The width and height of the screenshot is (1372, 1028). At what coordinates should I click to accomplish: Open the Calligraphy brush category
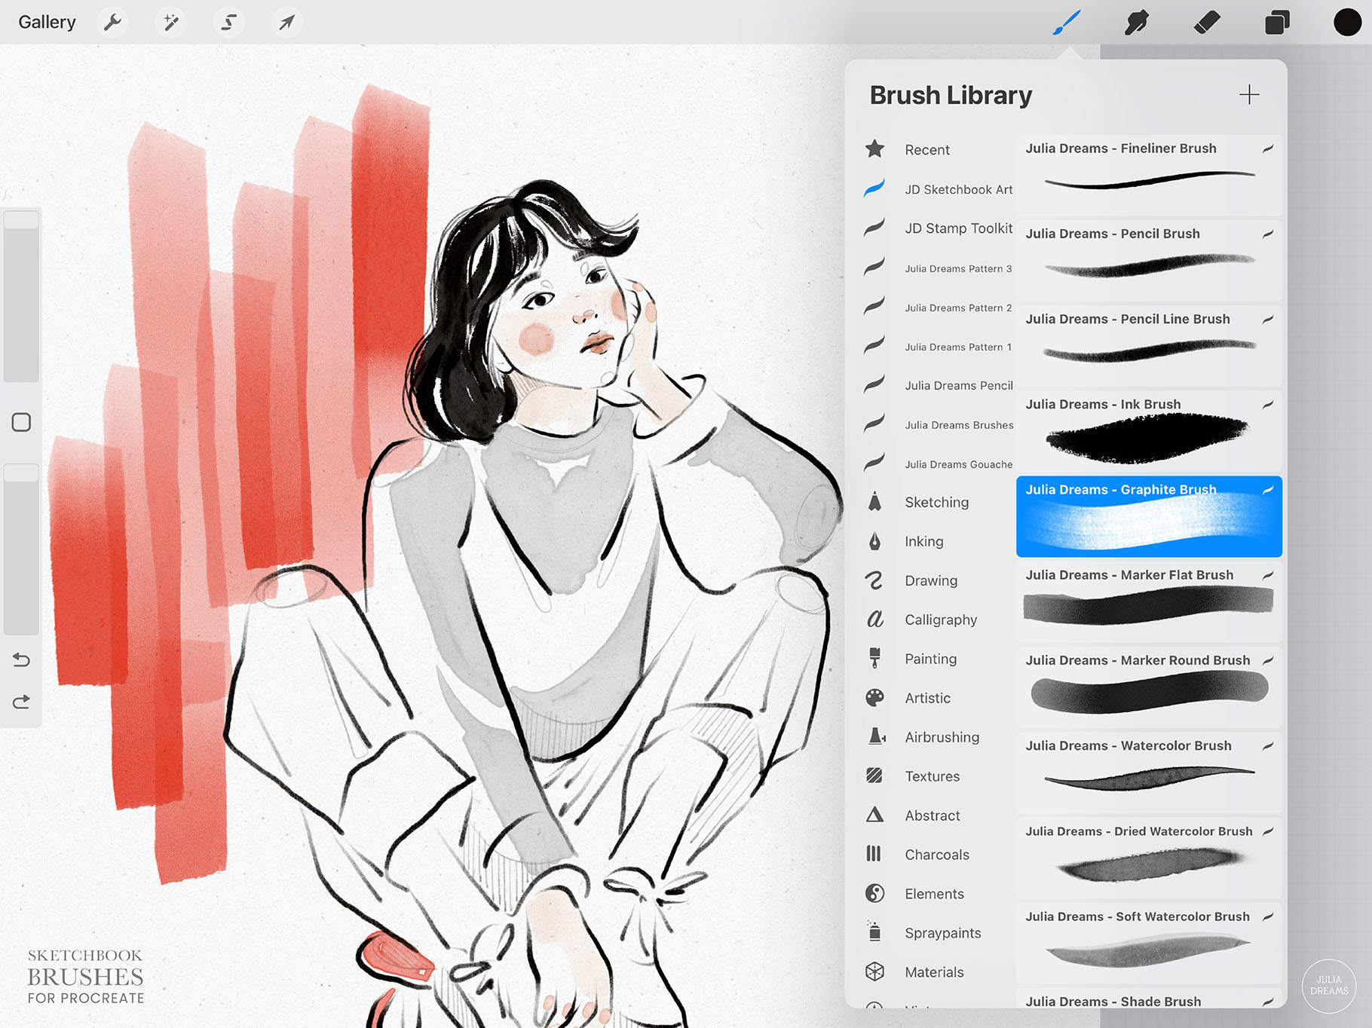(941, 620)
